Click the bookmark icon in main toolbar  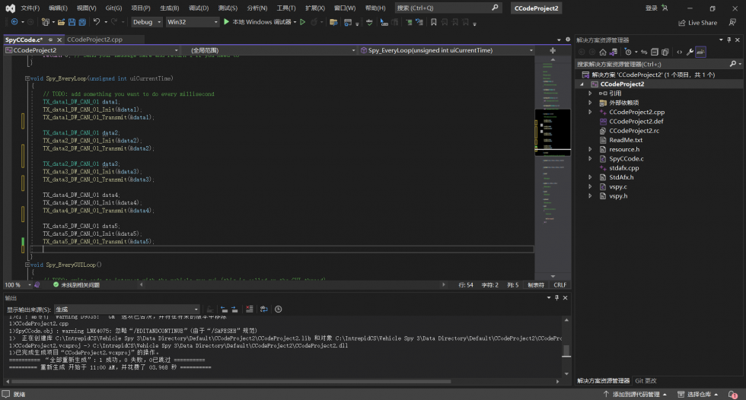pyautogui.click(x=433, y=22)
